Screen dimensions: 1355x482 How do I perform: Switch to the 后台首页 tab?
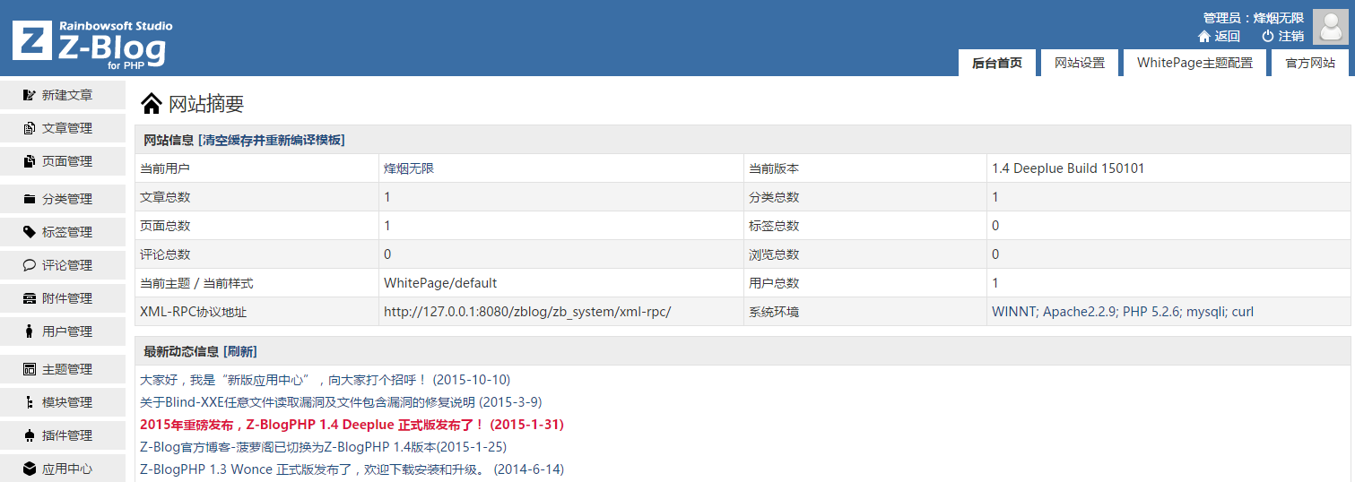997,63
